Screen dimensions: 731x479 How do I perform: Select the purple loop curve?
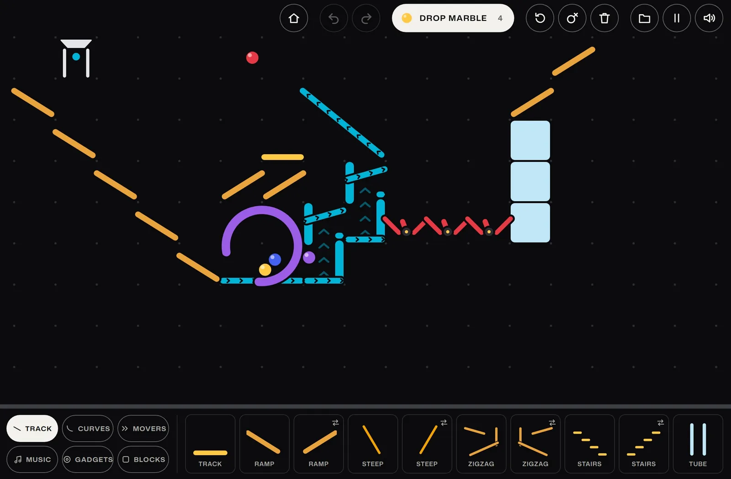(x=262, y=246)
